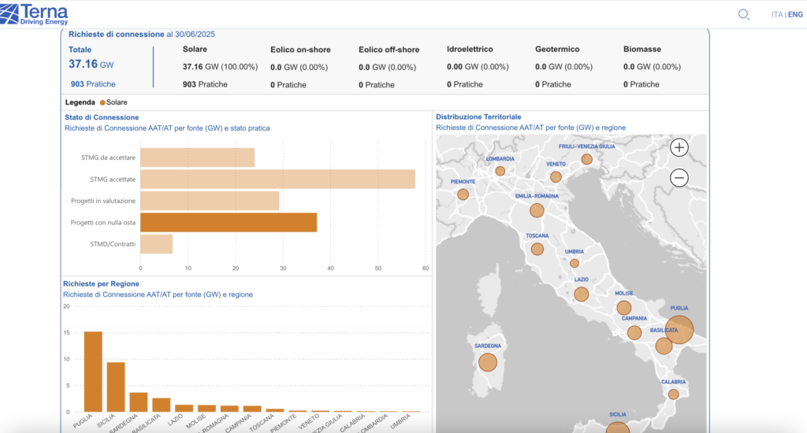The image size is (807, 433).
Task: Click the Totale 37.16 GW value
Action: tap(91, 65)
